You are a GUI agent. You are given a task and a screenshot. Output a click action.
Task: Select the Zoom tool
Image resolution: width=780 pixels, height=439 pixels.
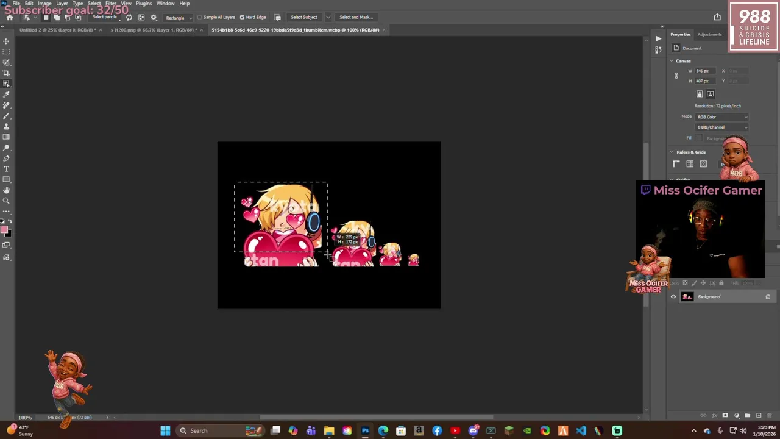click(6, 201)
